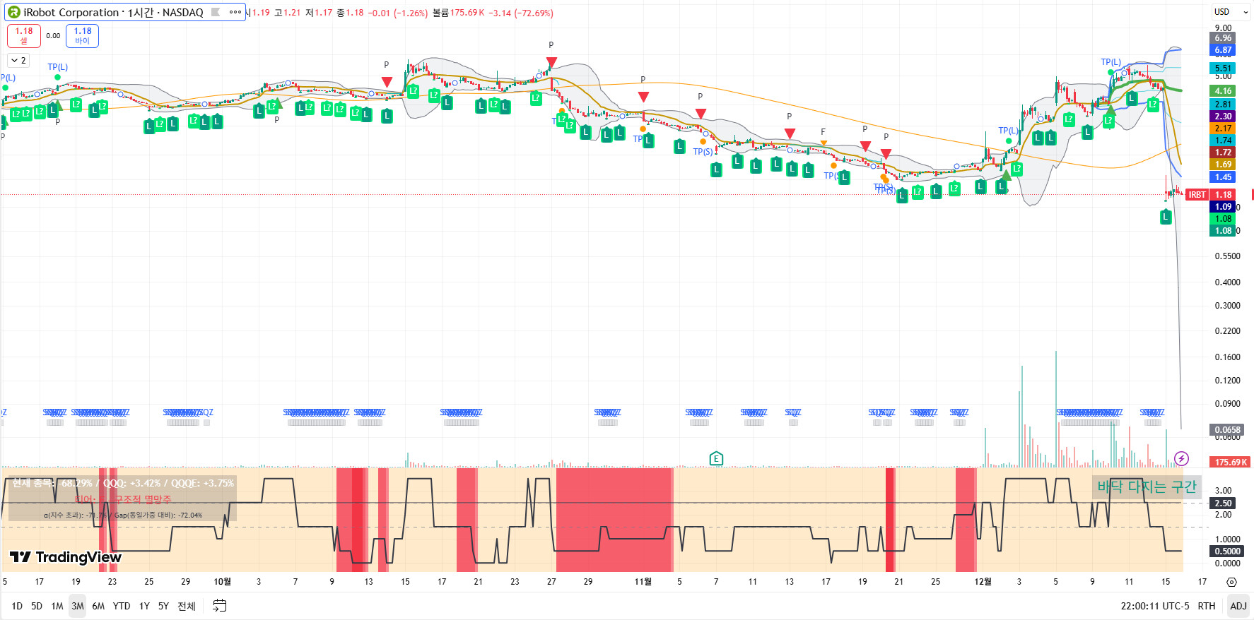Click the 0.0658 gray price label
This screenshot has height=620, width=1254.
tap(1228, 429)
